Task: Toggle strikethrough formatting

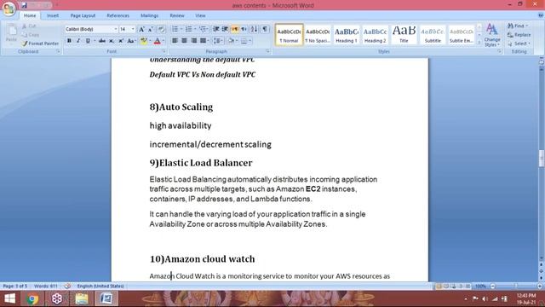Action: 102,41
